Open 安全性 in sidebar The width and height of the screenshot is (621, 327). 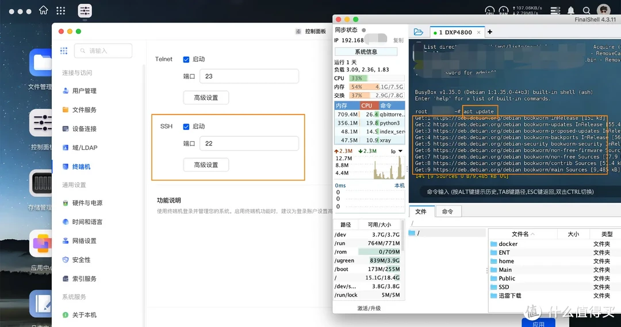(x=76, y=260)
